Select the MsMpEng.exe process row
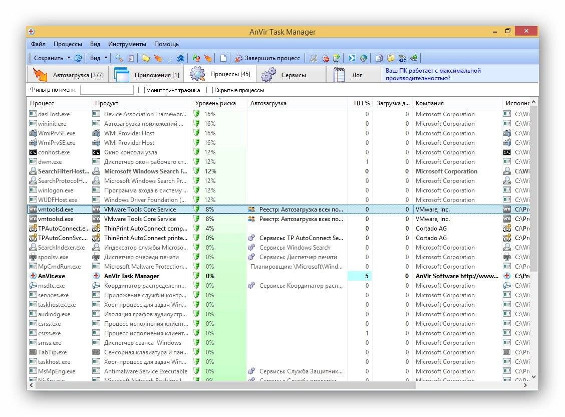 pyautogui.click(x=279, y=371)
